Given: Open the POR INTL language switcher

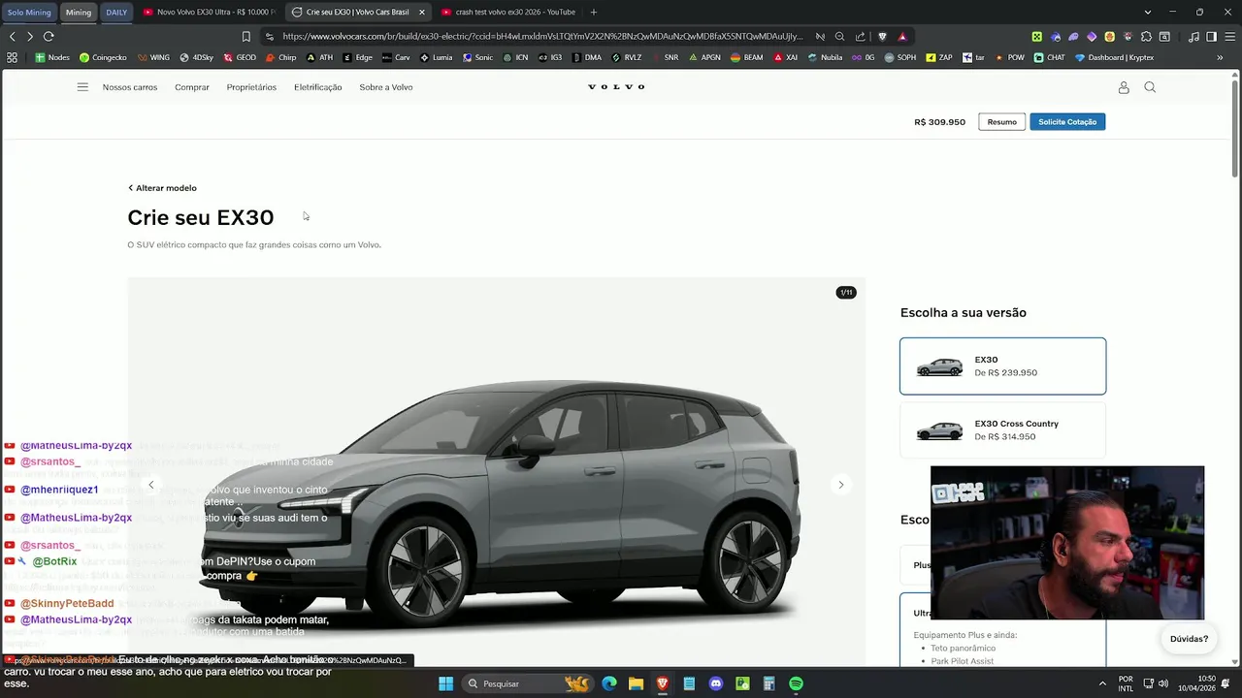Looking at the screenshot, I should pos(1126,683).
